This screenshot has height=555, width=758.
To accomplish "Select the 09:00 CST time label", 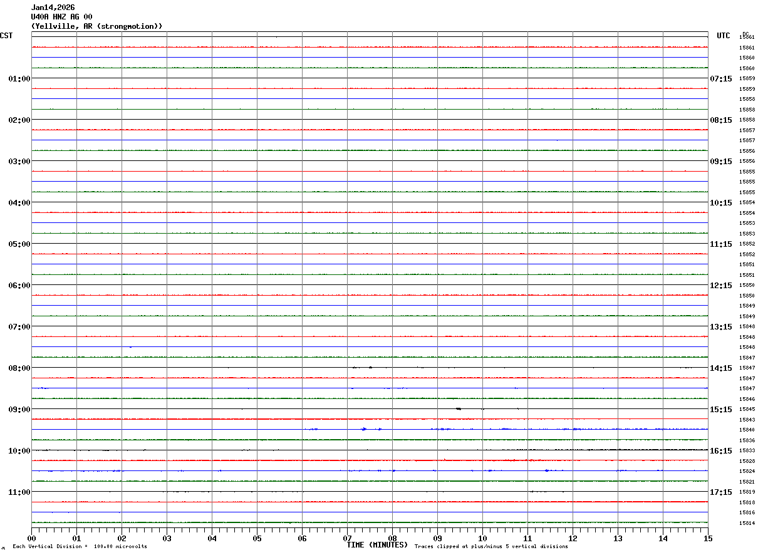I will [x=19, y=409].
